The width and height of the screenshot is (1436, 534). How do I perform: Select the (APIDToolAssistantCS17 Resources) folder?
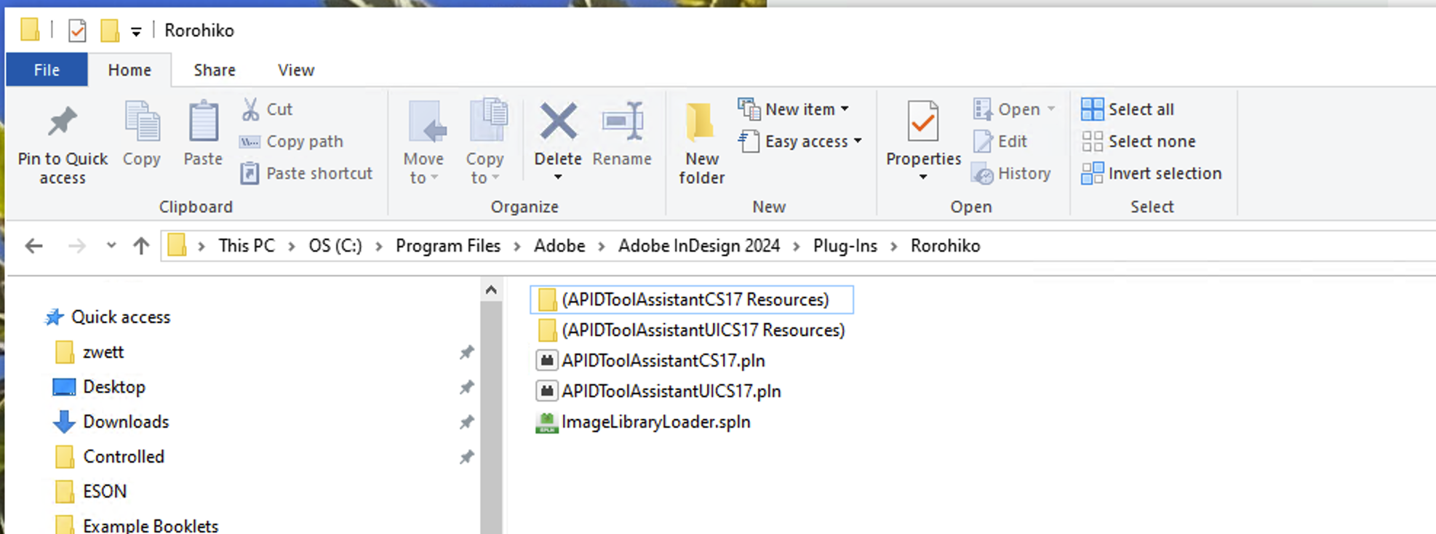(692, 300)
